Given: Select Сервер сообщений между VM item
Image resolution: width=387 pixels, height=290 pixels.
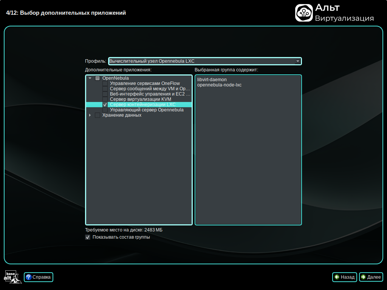Looking at the screenshot, I should pyautogui.click(x=150, y=89).
